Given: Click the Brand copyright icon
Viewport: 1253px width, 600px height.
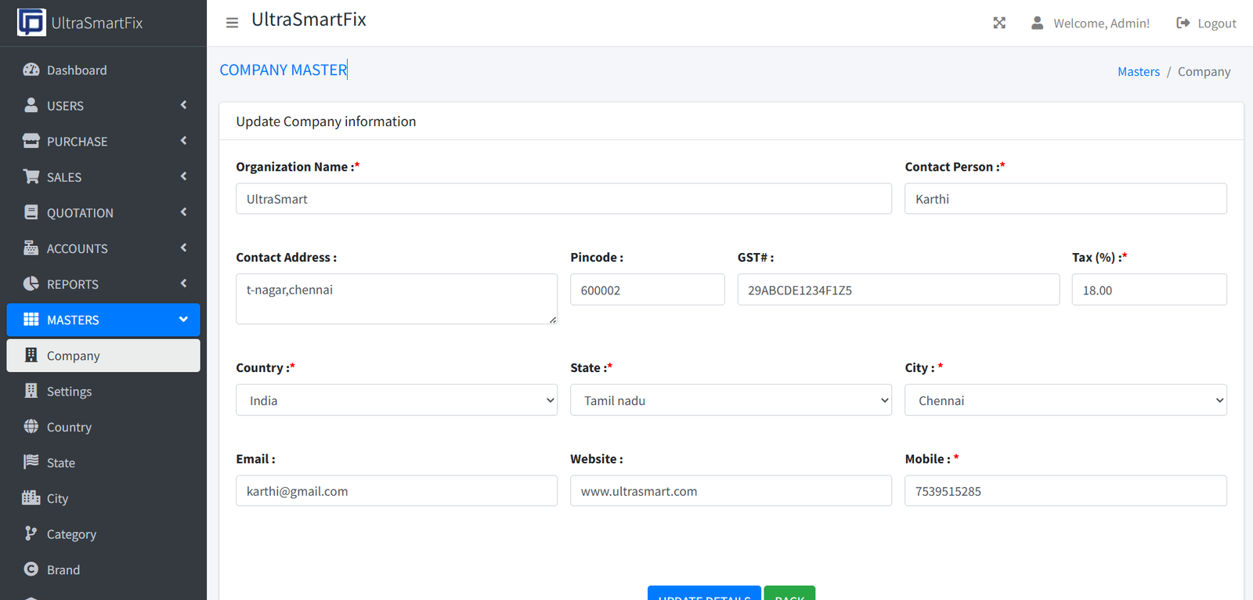Looking at the screenshot, I should coord(31,569).
